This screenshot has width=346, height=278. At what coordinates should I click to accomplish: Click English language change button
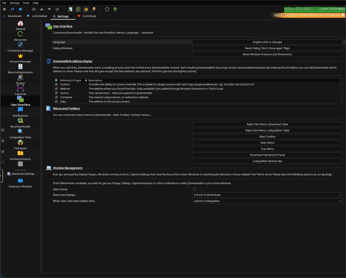point(267,42)
